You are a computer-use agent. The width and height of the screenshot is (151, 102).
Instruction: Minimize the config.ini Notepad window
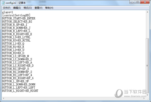click(x=132, y=2)
